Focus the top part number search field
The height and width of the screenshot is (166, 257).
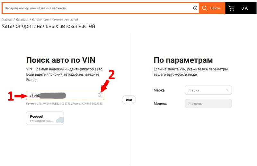96,8
